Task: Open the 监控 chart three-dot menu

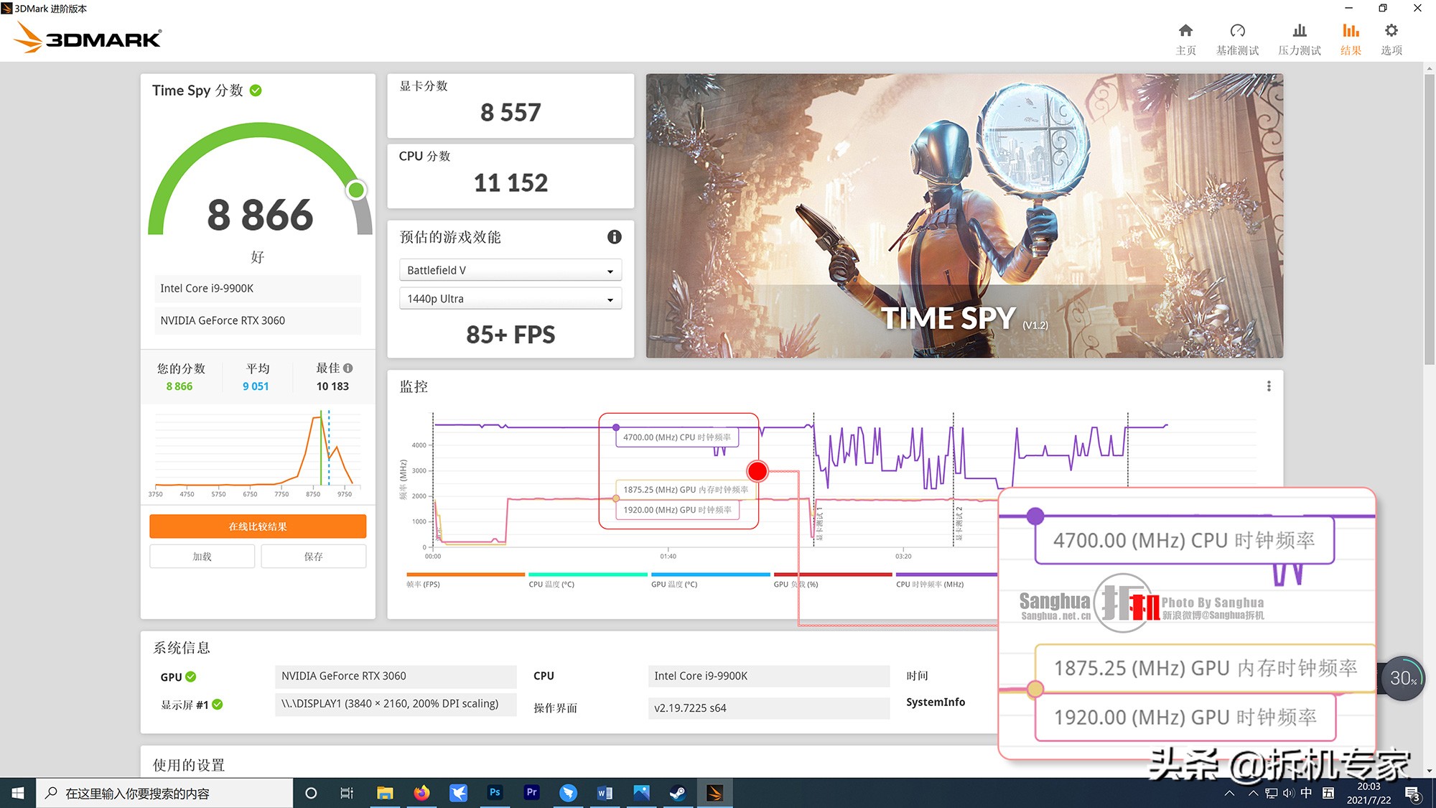Action: 1269,386
